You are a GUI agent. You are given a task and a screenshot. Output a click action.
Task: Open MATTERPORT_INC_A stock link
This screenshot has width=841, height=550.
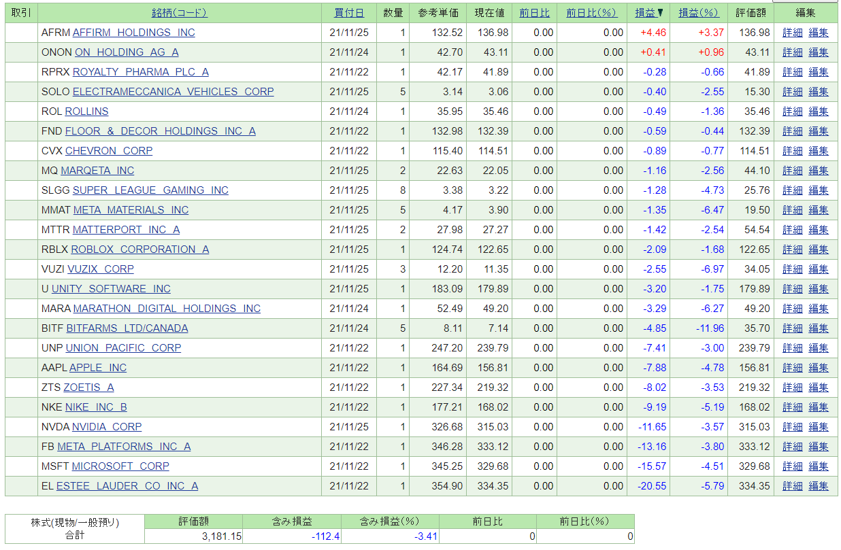127,230
